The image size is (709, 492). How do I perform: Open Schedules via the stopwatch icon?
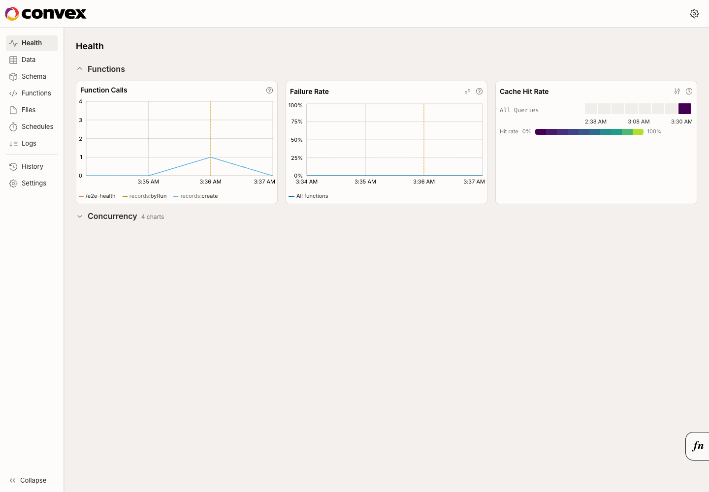(x=13, y=127)
